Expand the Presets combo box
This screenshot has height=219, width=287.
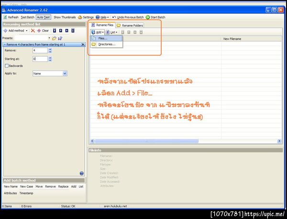49,38
